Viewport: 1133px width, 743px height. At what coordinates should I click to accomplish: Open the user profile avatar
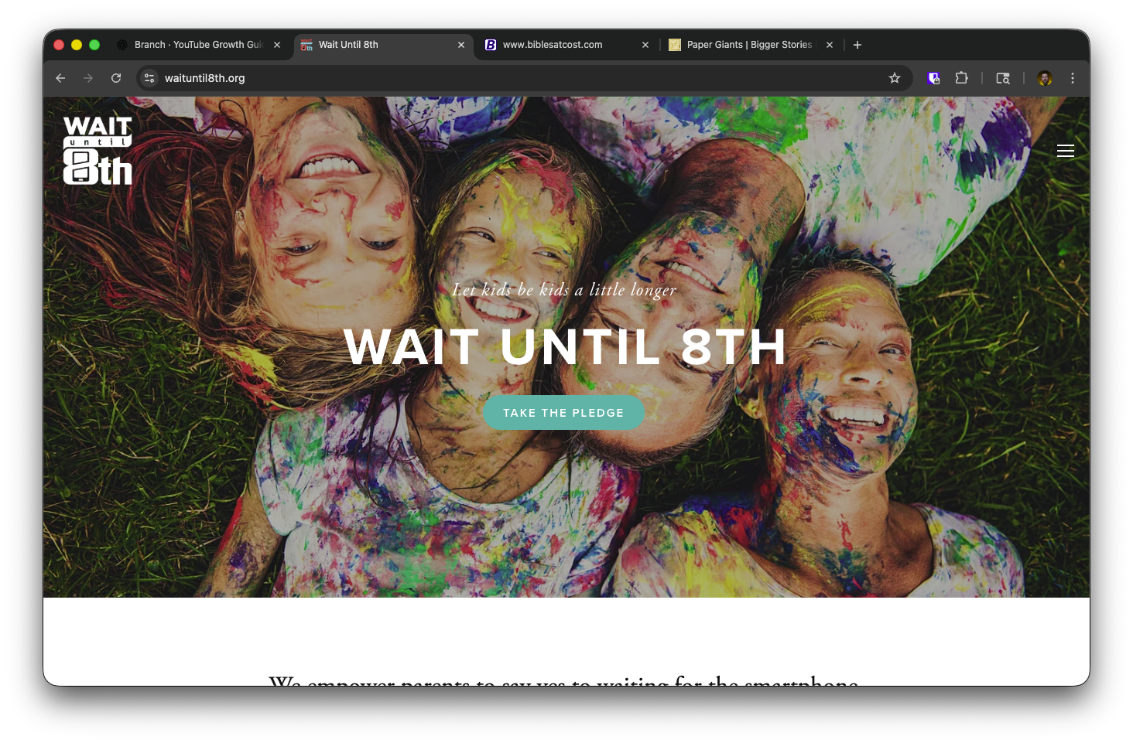tap(1045, 78)
